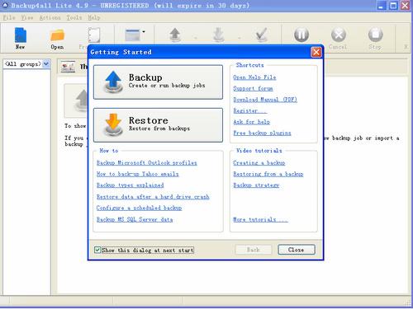This screenshot has width=413, height=309.
Task: Click the Pause toolbar icon
Action: pos(301,35)
